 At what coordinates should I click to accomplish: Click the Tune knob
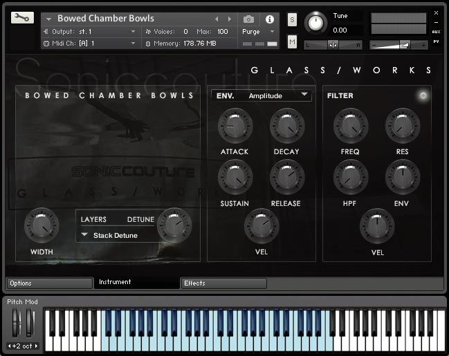coord(315,22)
